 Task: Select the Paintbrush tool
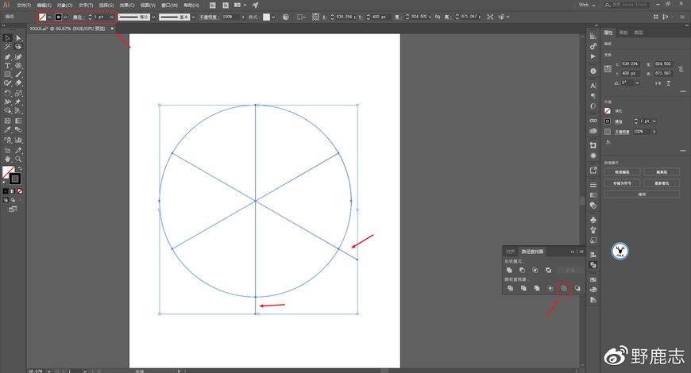[x=18, y=75]
